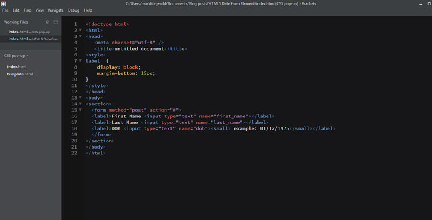Viewport: 432px width, 220px height.
Task: Click the closing </head> tag
Action: [96, 92]
